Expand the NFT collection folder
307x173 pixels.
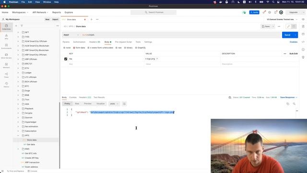[18, 32]
